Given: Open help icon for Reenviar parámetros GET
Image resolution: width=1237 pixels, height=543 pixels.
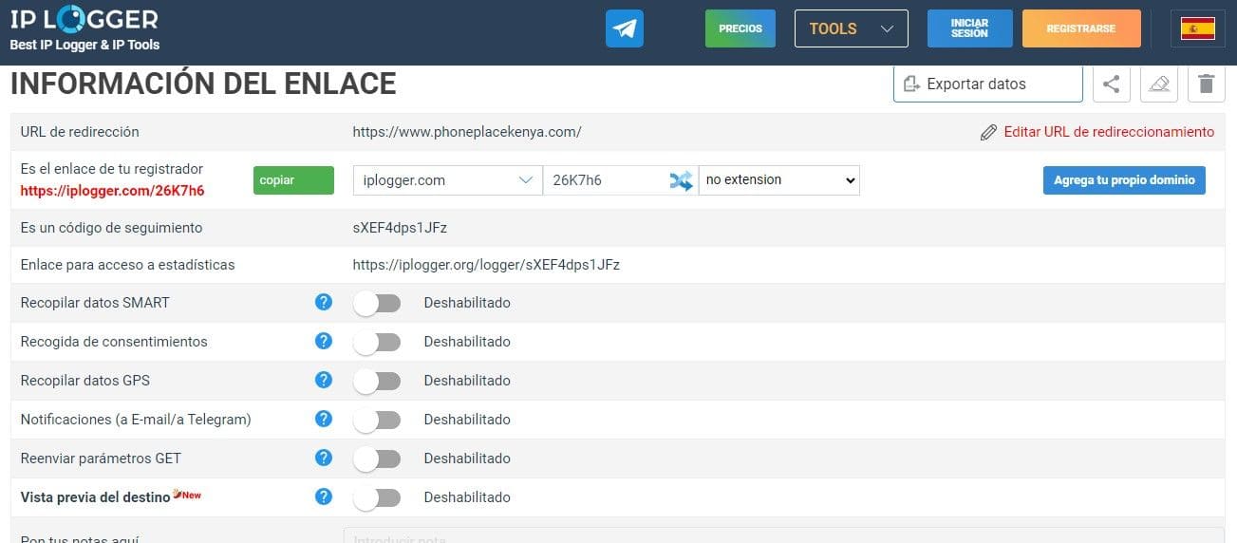Looking at the screenshot, I should (324, 458).
